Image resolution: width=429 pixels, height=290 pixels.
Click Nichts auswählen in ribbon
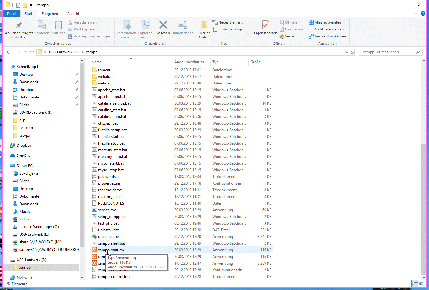(x=326, y=29)
